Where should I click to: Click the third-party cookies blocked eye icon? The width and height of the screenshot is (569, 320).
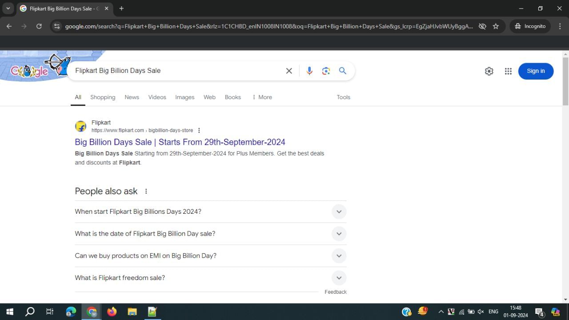[x=482, y=26]
